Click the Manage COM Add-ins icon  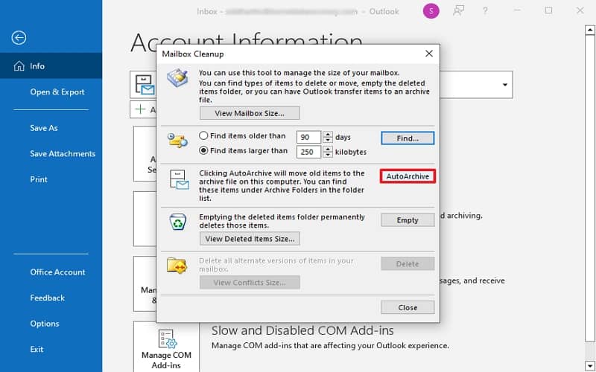click(167, 339)
